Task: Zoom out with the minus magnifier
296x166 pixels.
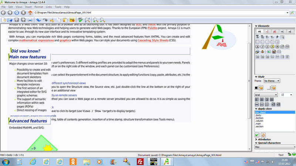Action: [x=102, y=20]
